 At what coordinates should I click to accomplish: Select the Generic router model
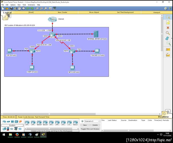pos(75,123)
